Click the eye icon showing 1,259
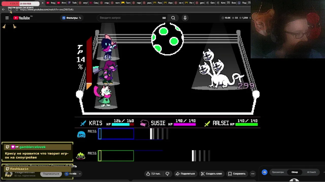The image size is (325, 182). click(x=243, y=18)
